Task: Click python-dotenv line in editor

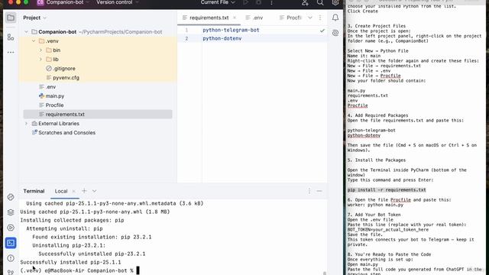Action: pyautogui.click(x=222, y=38)
